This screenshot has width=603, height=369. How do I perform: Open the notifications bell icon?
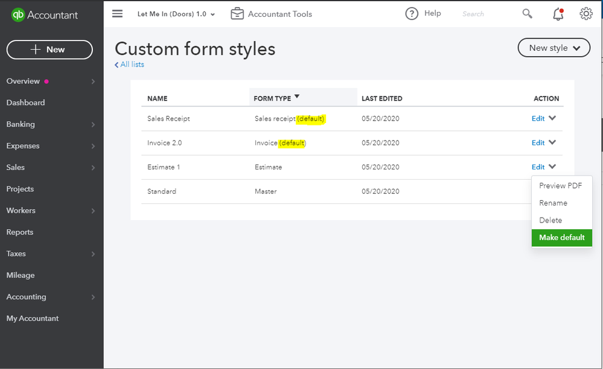[558, 14]
